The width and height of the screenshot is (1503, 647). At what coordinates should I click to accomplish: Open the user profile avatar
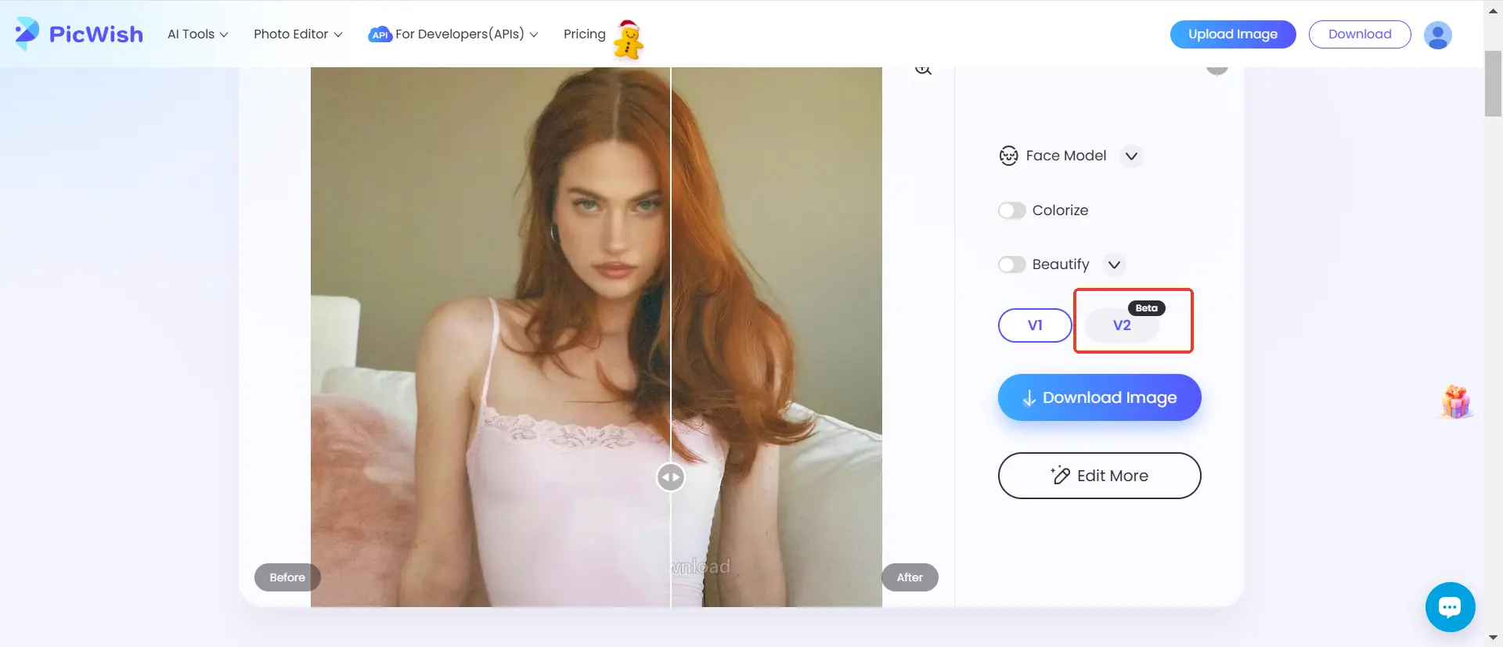pyautogui.click(x=1437, y=35)
